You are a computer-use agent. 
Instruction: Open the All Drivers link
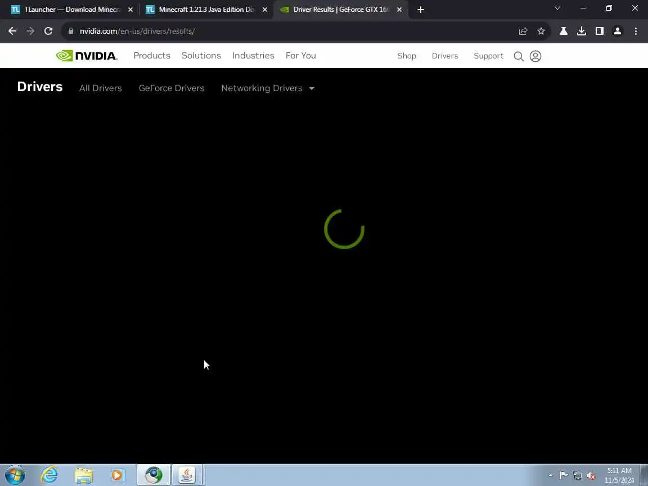(x=101, y=88)
